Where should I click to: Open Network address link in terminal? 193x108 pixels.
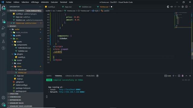click(72, 92)
